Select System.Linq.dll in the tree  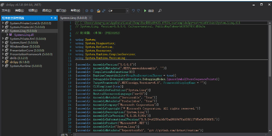[x=24, y=35]
